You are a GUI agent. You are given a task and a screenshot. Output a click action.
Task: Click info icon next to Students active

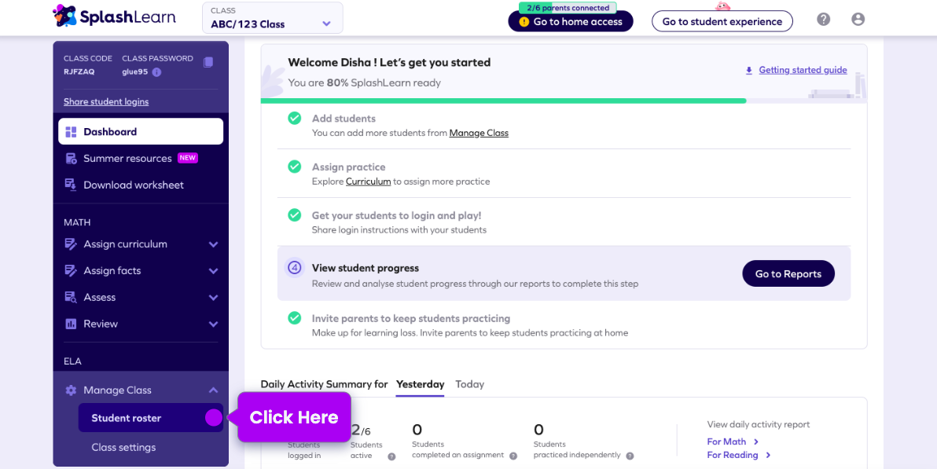coord(391,456)
